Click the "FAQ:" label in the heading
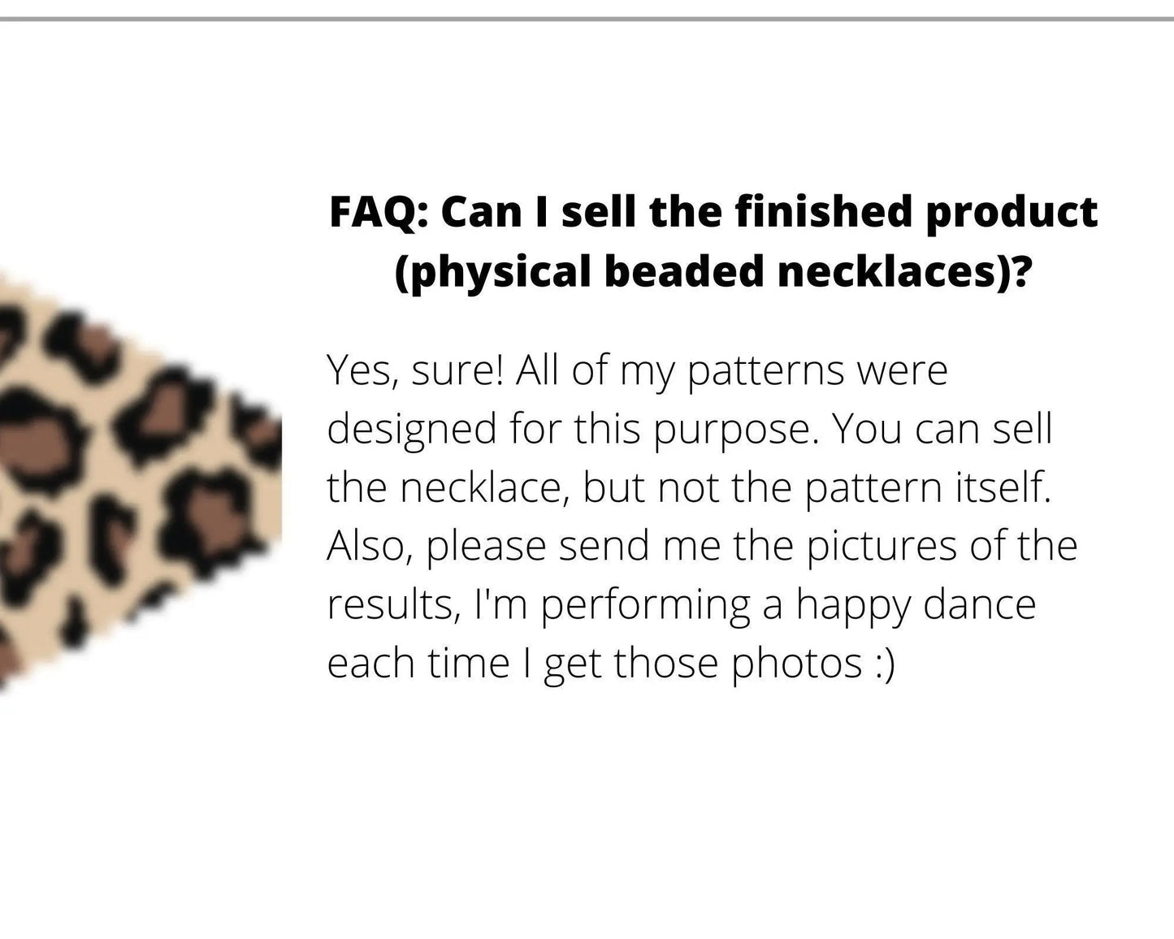Screen dimensions: 1174x939 click(x=378, y=213)
